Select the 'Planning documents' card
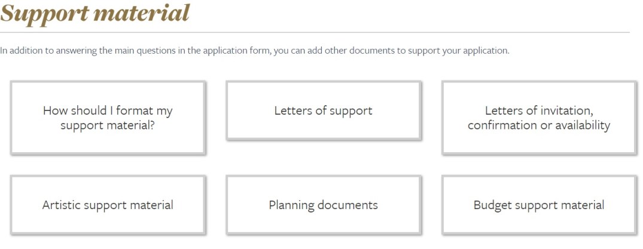This screenshot has height=249, width=643. tap(323, 205)
